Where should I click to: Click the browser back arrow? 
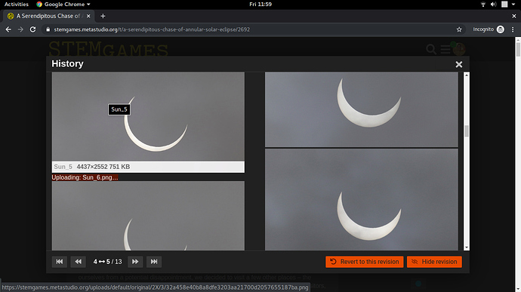point(8,29)
